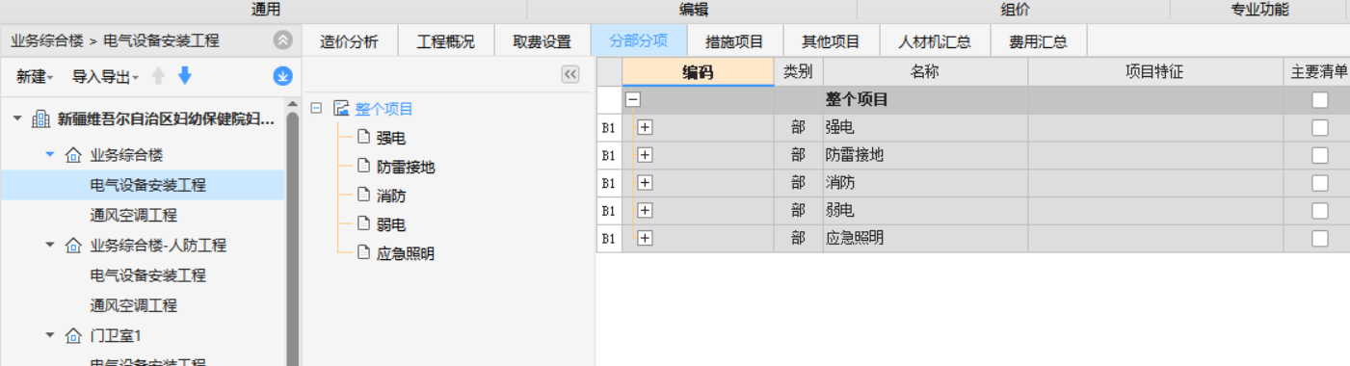Tick 主要清单 checkbox for 应急照明 row
Screen dimensions: 1350x366
(1319, 238)
